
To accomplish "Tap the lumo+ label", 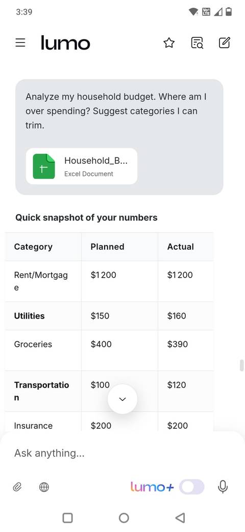I will tap(152, 487).
